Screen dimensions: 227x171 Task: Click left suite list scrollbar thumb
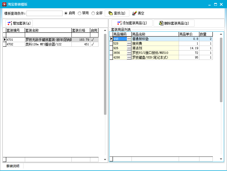(x=105, y=74)
